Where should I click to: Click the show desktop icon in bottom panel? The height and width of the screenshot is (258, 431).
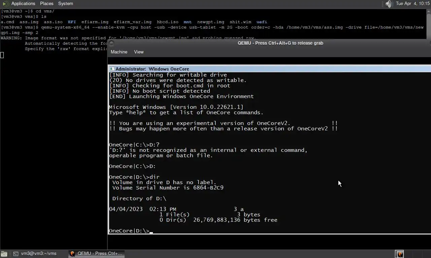coord(4,254)
